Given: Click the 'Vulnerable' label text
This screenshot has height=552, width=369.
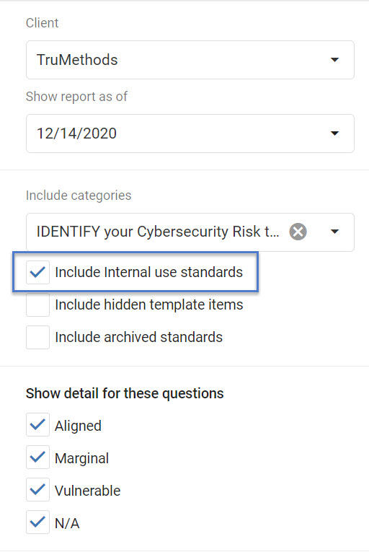Looking at the screenshot, I should (x=88, y=491).
